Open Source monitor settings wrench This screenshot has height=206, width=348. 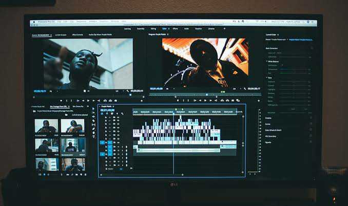pyautogui.click(x=128, y=91)
